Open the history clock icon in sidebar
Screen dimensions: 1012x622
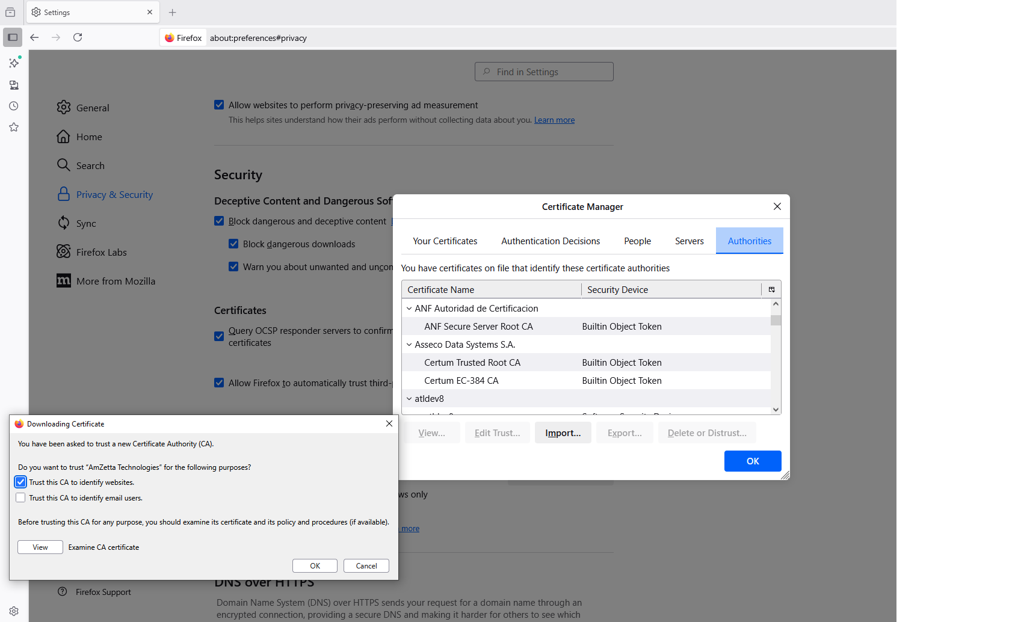[14, 106]
